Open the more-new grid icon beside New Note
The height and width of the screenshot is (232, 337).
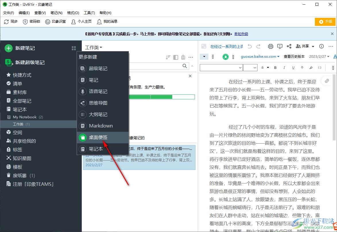(74, 48)
